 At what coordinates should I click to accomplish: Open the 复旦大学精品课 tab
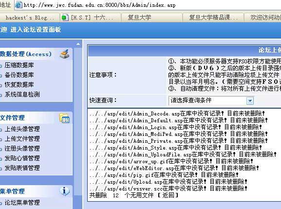click(213, 18)
